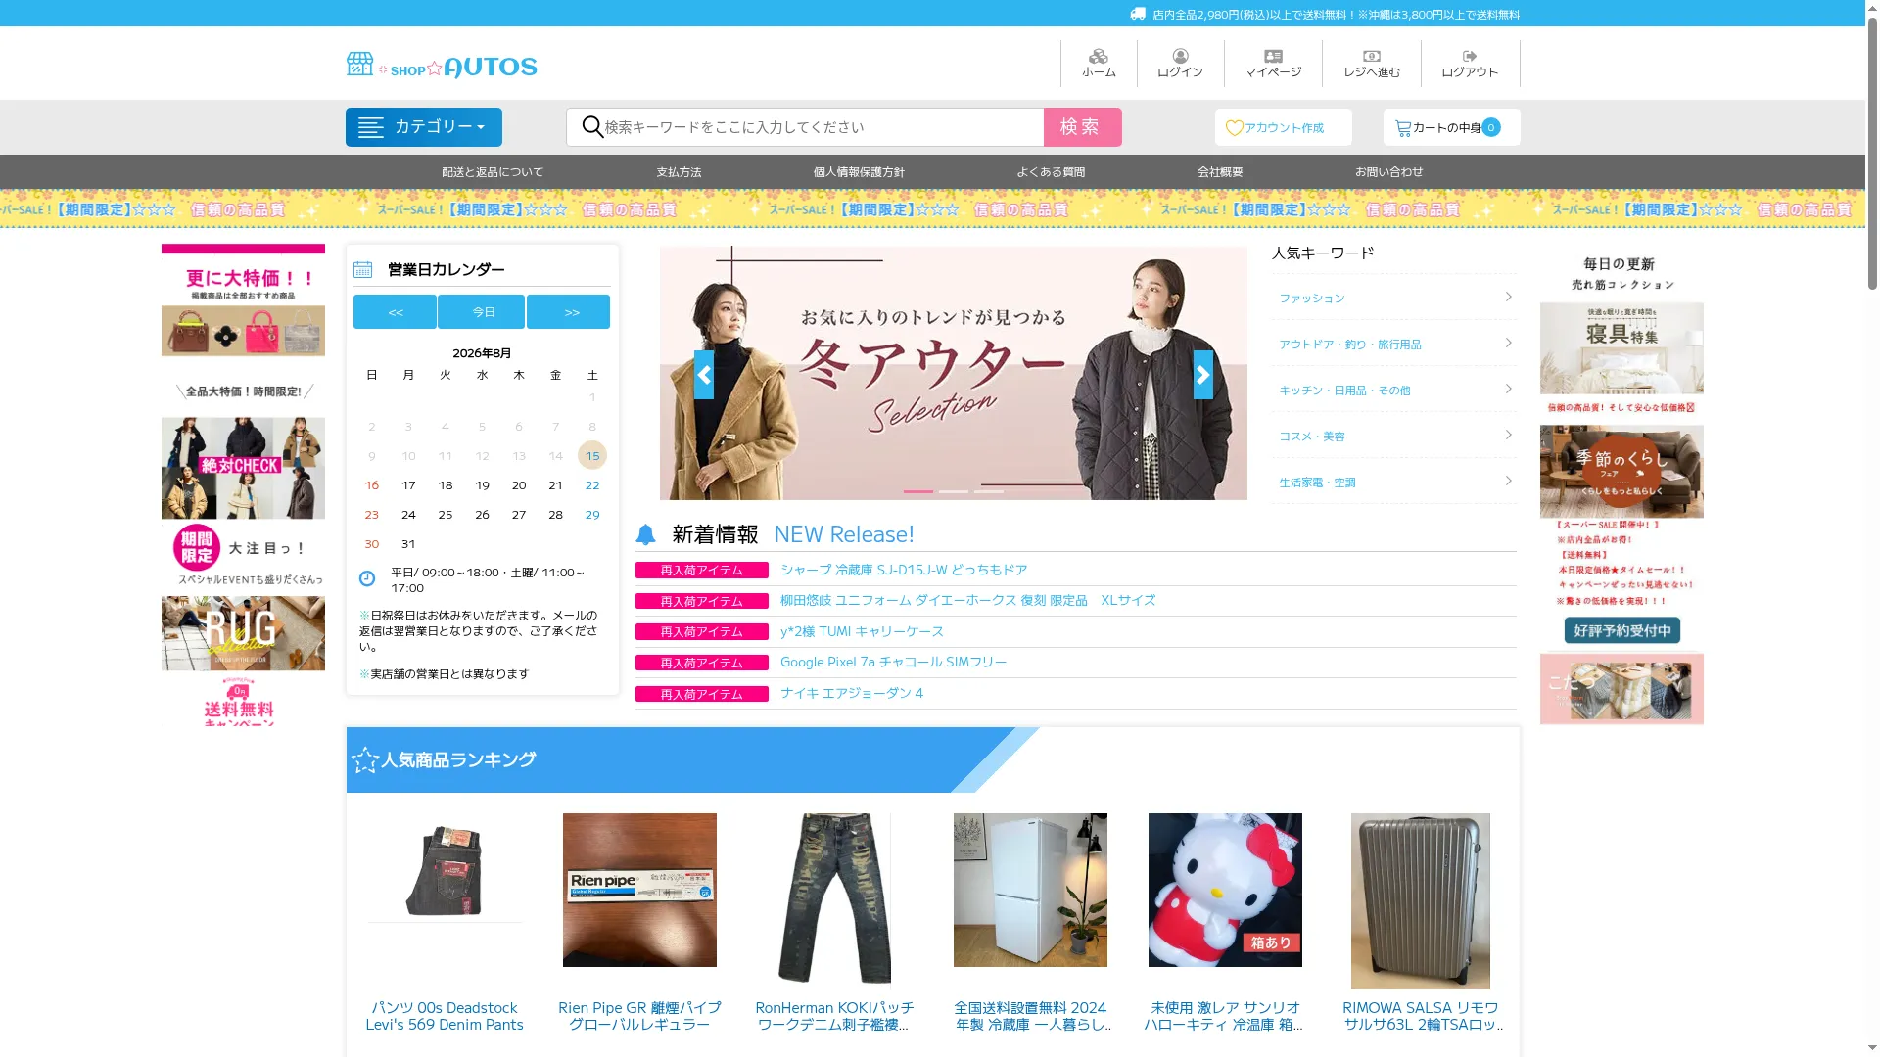The height and width of the screenshot is (1057, 1880).
Task: Show previous banner slide arrow
Action: click(x=704, y=375)
